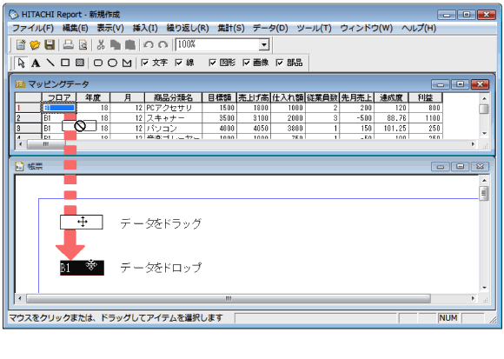
Task: Click the down arrow on the マッピングデータ scrollbar
Action: point(484,133)
